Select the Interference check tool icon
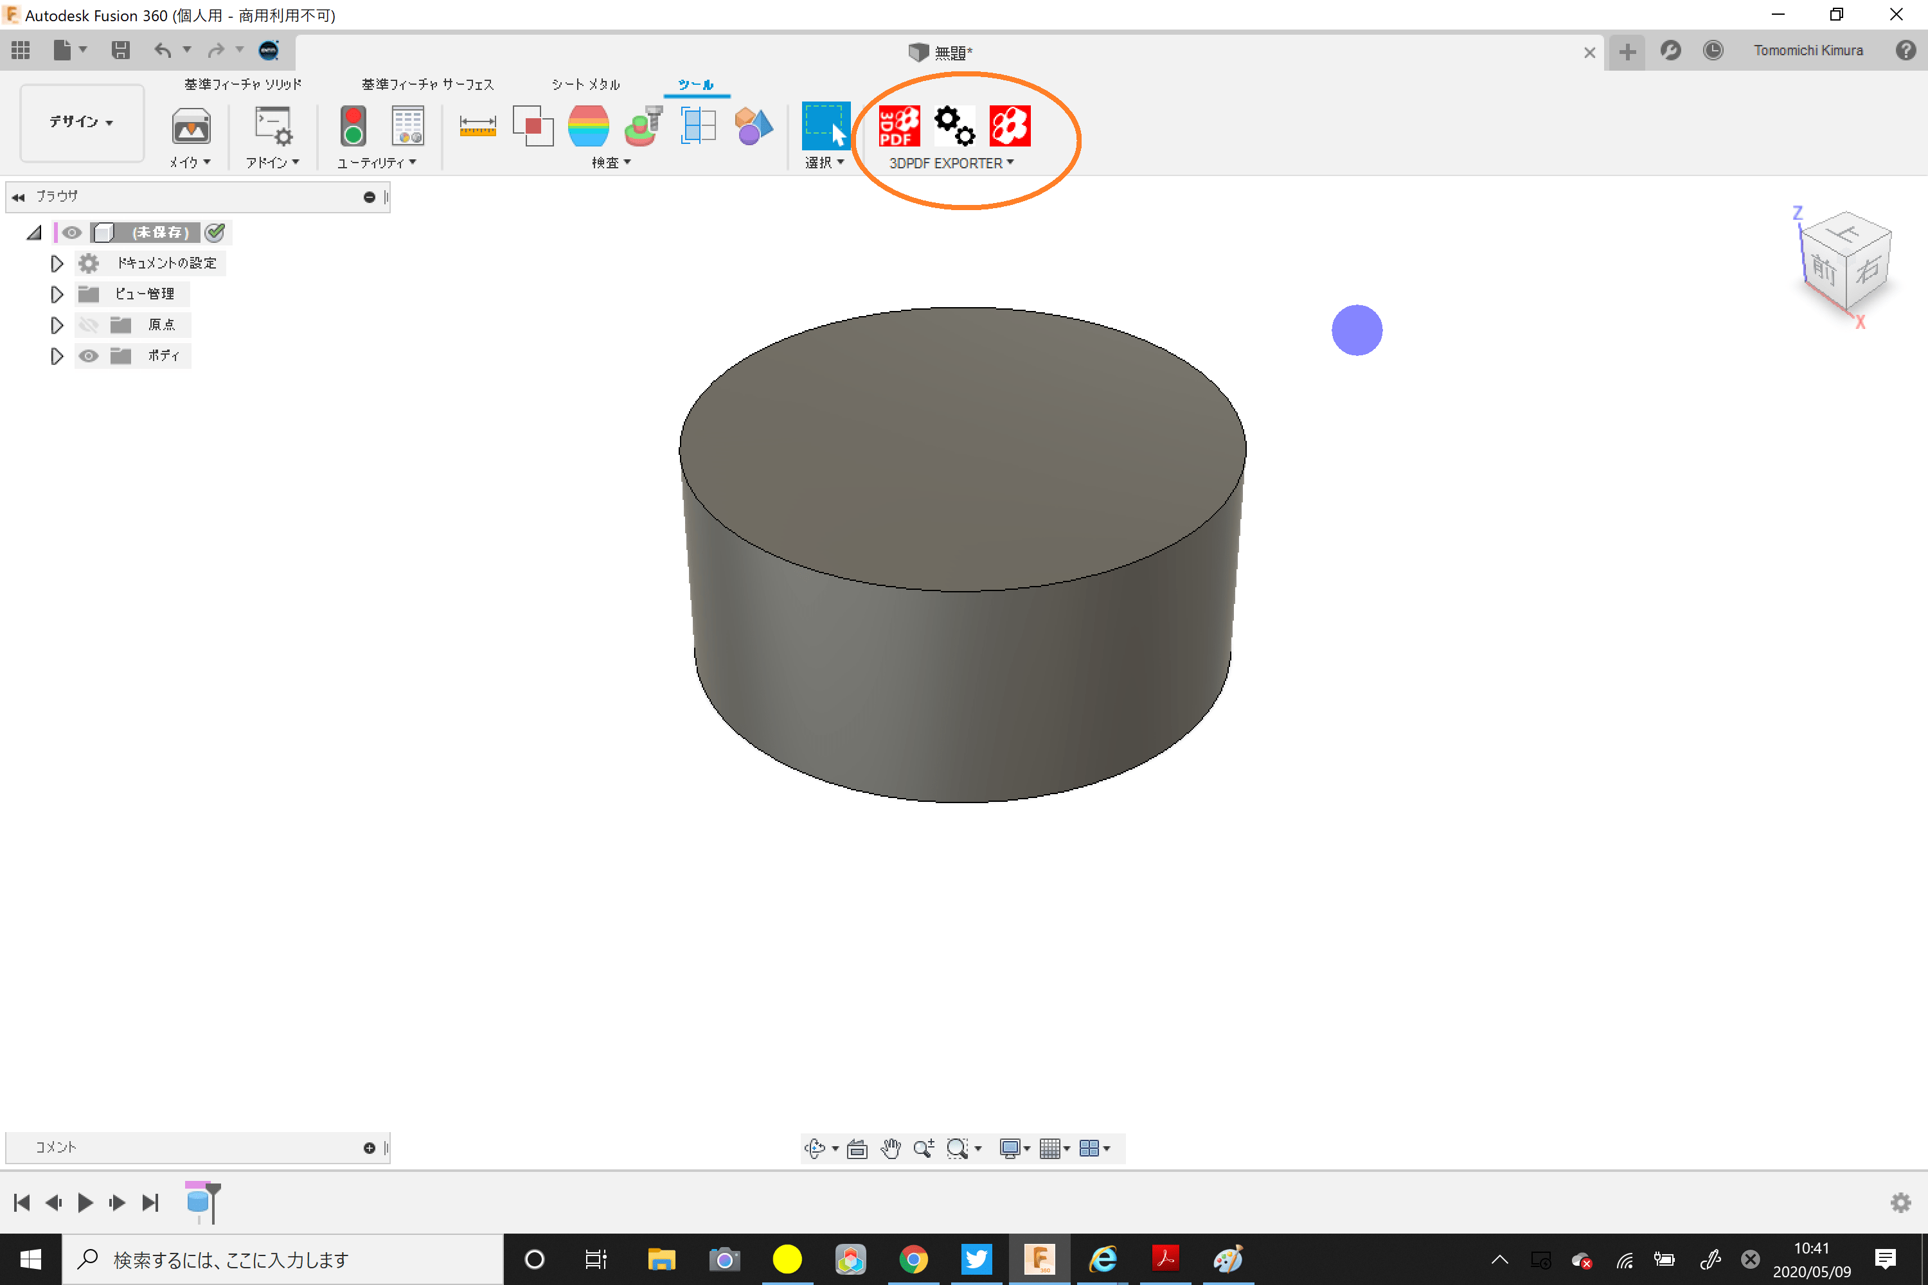Screen dimensions: 1928x1285 tap(533, 126)
